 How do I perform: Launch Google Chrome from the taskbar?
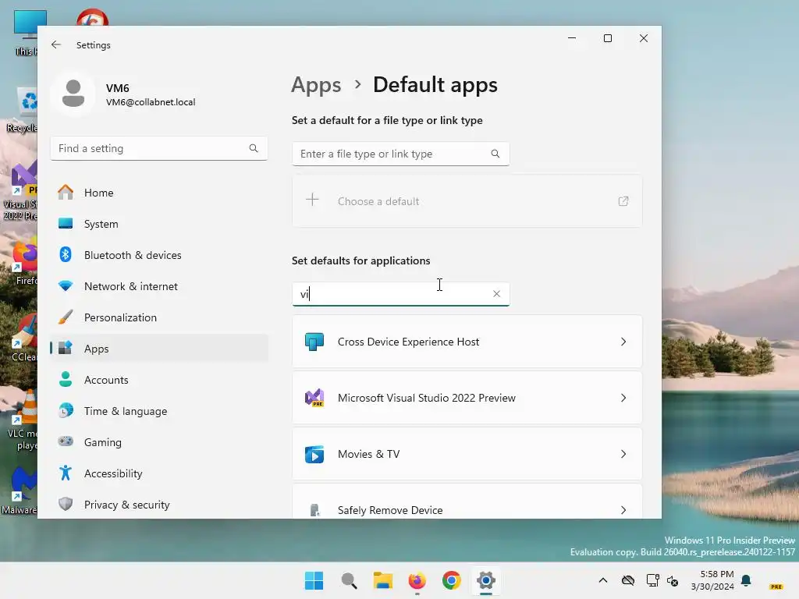(452, 580)
